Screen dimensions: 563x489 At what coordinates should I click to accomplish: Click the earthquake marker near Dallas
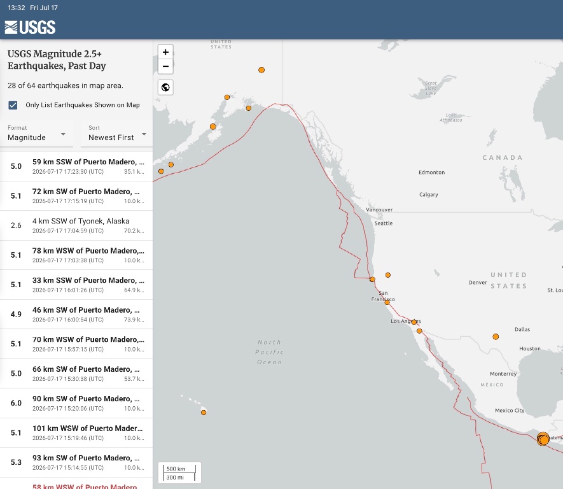(x=496, y=337)
